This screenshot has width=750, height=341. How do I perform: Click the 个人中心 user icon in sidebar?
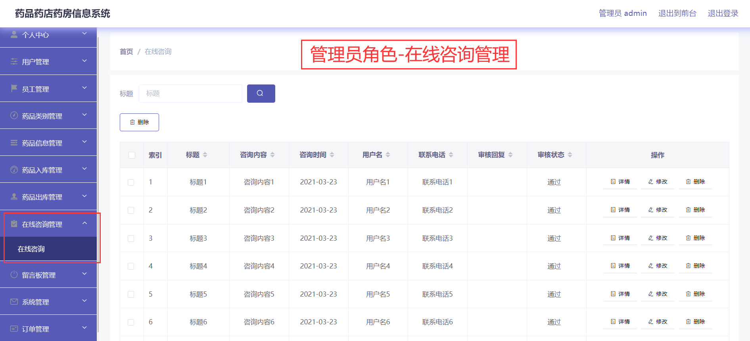point(14,34)
